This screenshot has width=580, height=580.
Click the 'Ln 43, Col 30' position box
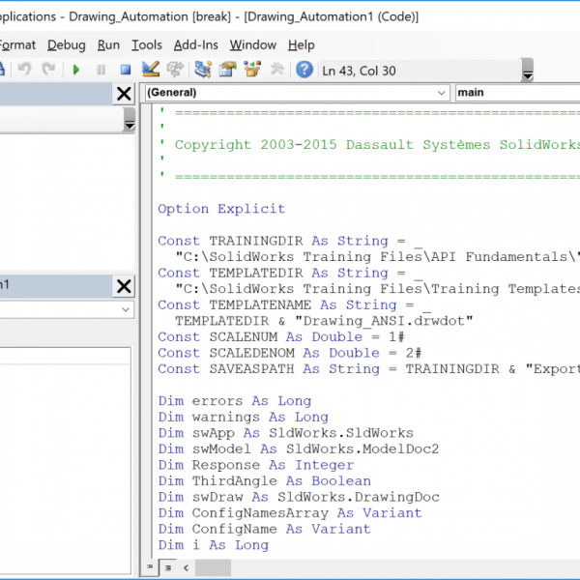[420, 71]
